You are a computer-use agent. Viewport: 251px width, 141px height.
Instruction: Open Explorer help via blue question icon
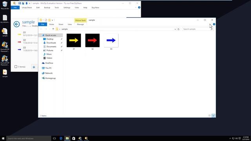point(214,24)
